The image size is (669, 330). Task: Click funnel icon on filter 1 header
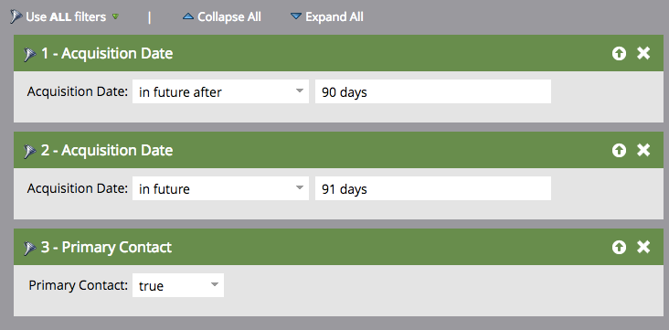click(29, 54)
